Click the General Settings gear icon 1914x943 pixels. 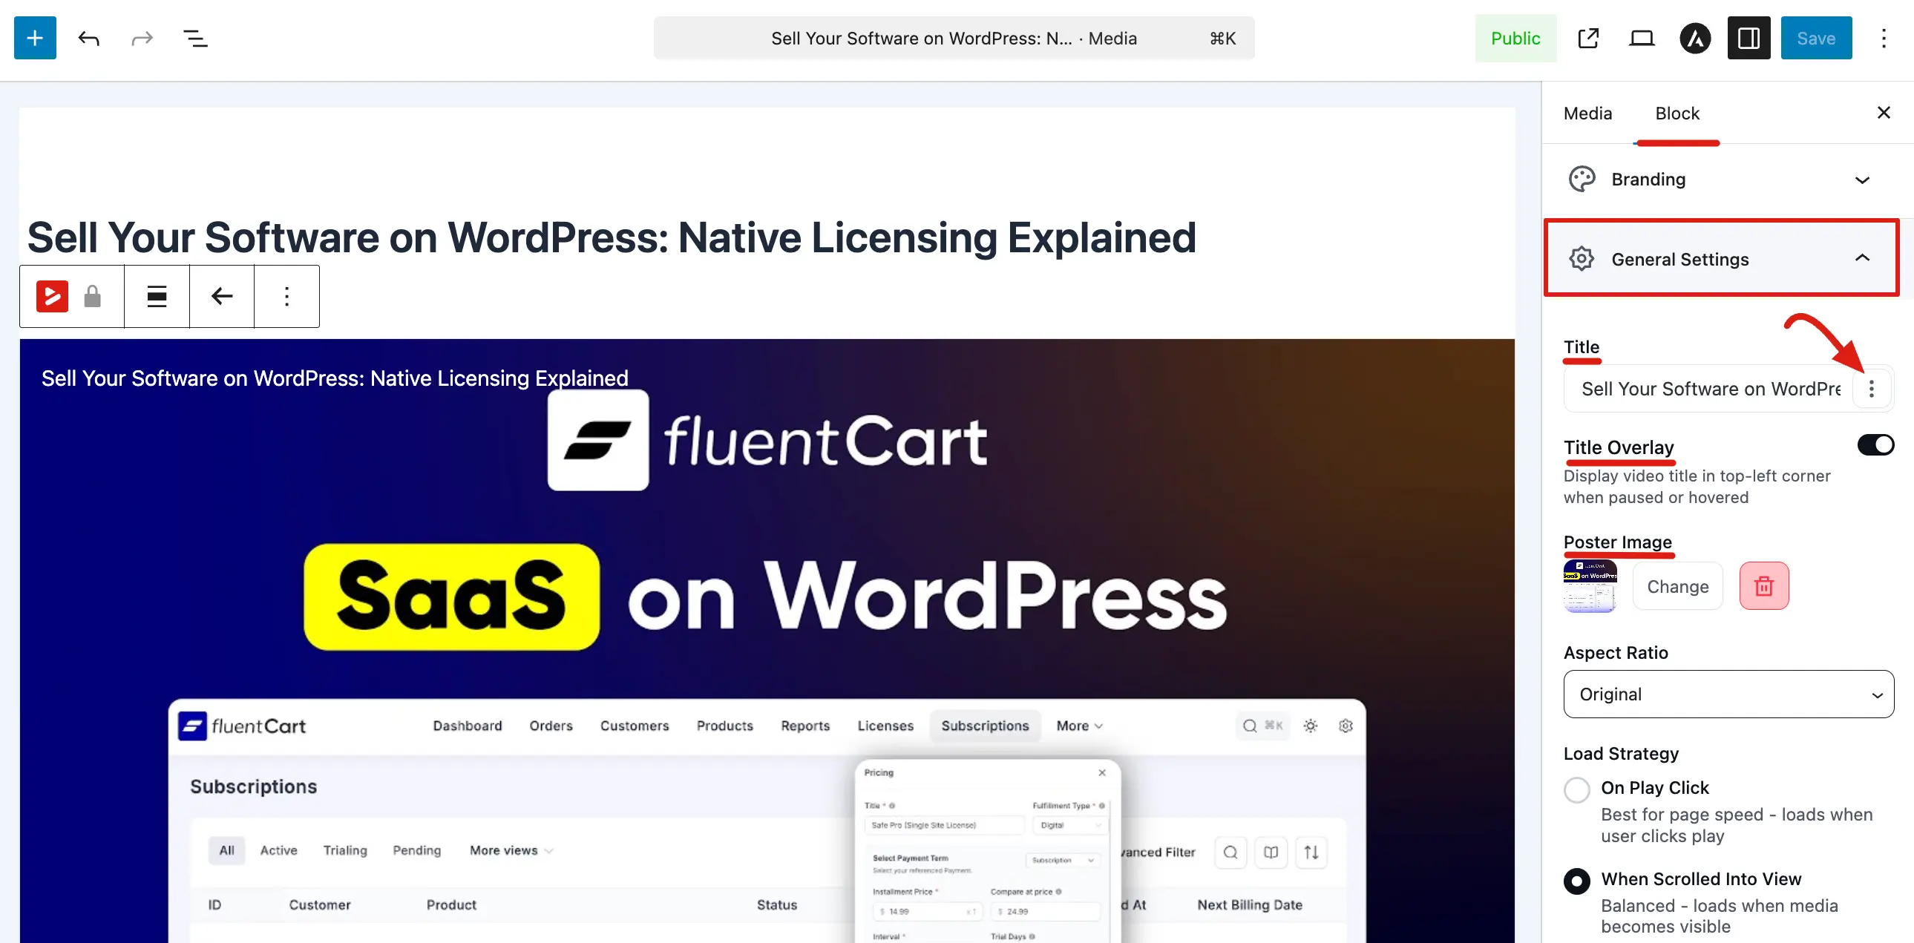click(x=1582, y=258)
